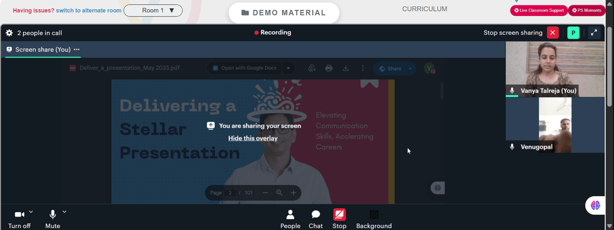Click Hide this overlay link

(x=253, y=138)
